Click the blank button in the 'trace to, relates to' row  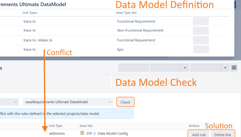click(201, 40)
